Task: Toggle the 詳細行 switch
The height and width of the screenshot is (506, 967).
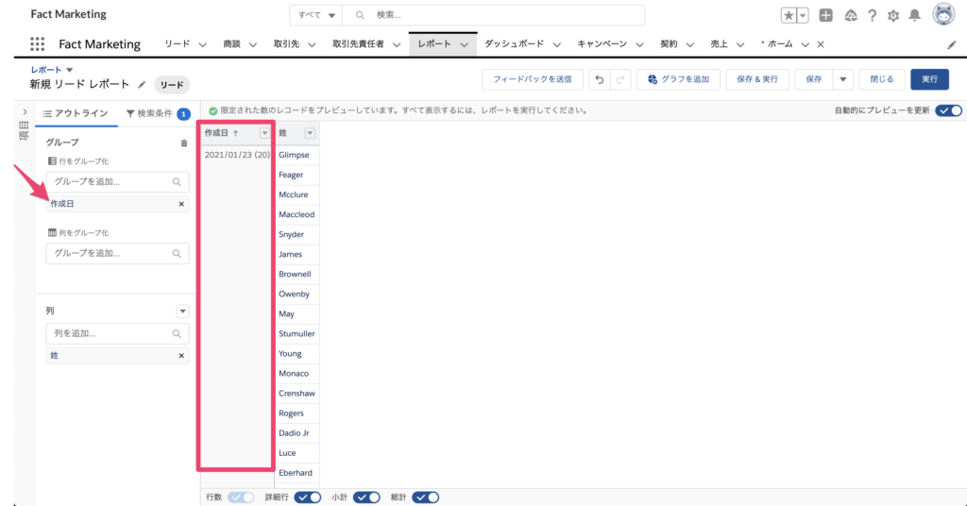Action: pyautogui.click(x=307, y=498)
